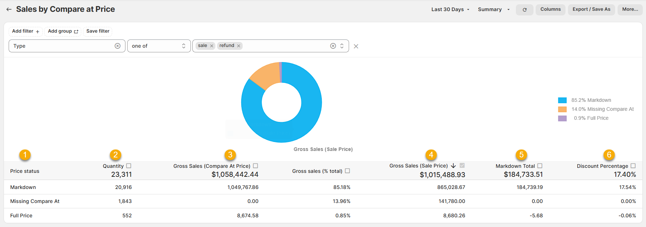The height and width of the screenshot is (227, 646).
Task: Check the Quantity column checkbox
Action: (x=129, y=166)
